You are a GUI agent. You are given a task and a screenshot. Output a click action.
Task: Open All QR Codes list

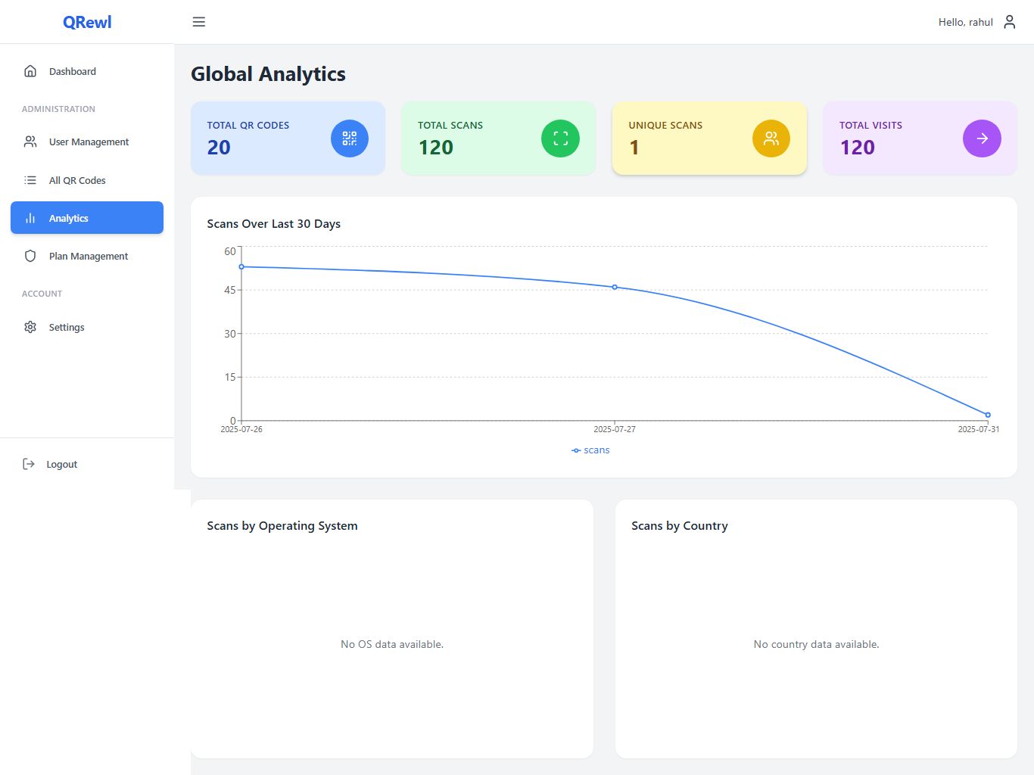tap(76, 180)
